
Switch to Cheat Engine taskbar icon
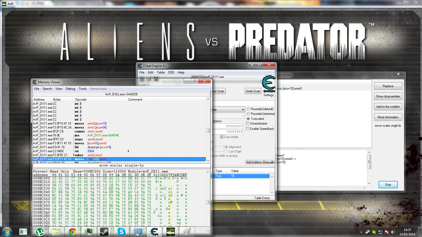[x=154, y=232]
